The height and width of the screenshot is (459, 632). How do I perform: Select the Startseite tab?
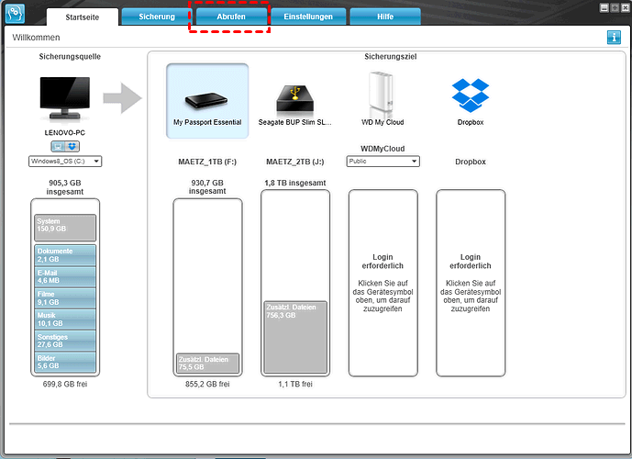tap(83, 17)
